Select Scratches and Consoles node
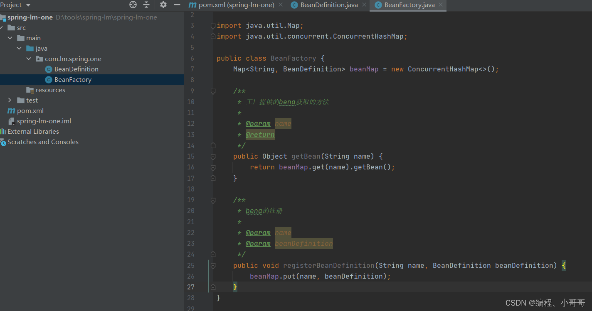This screenshot has width=592, height=311. (43, 142)
